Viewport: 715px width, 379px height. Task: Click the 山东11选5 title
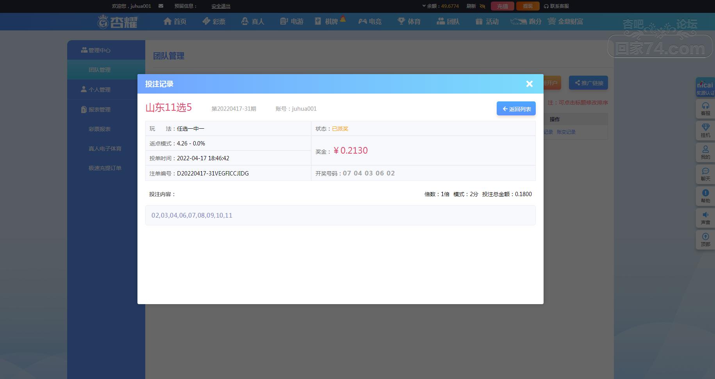coord(169,107)
